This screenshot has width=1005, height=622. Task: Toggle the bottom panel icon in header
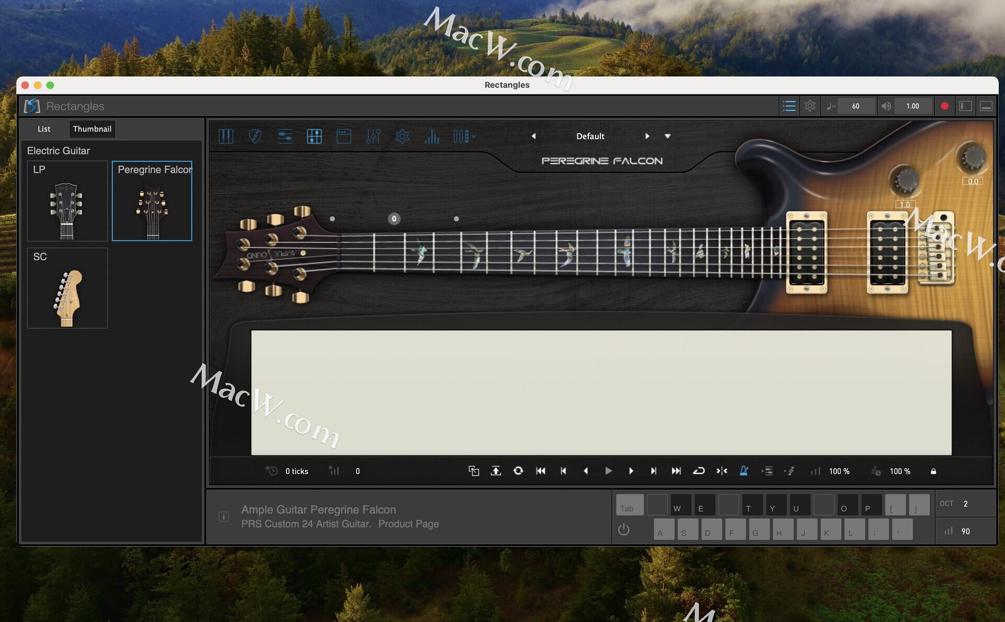[986, 106]
